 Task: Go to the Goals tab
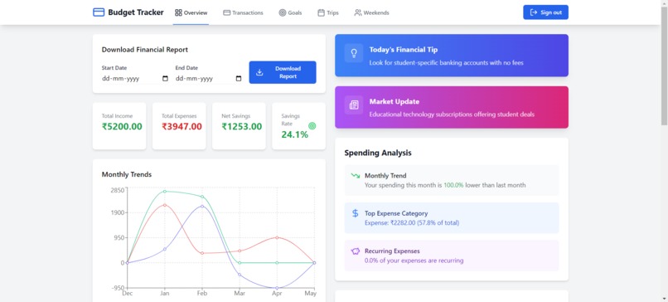tap(290, 12)
